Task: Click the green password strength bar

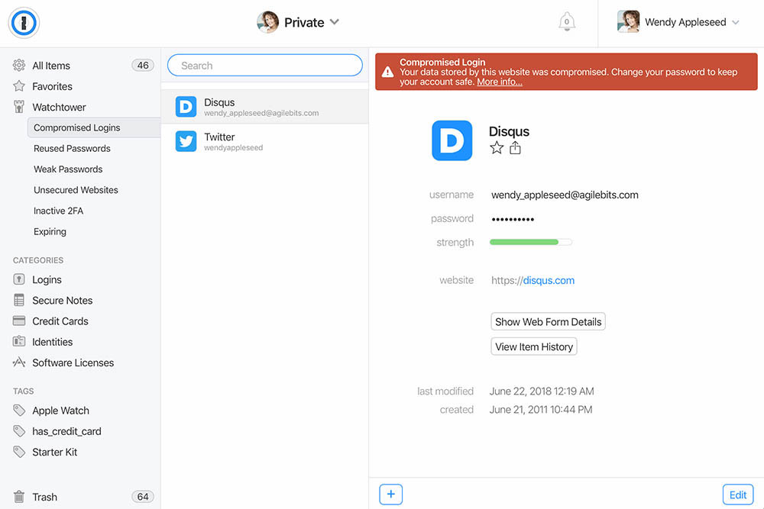Action: tap(531, 242)
